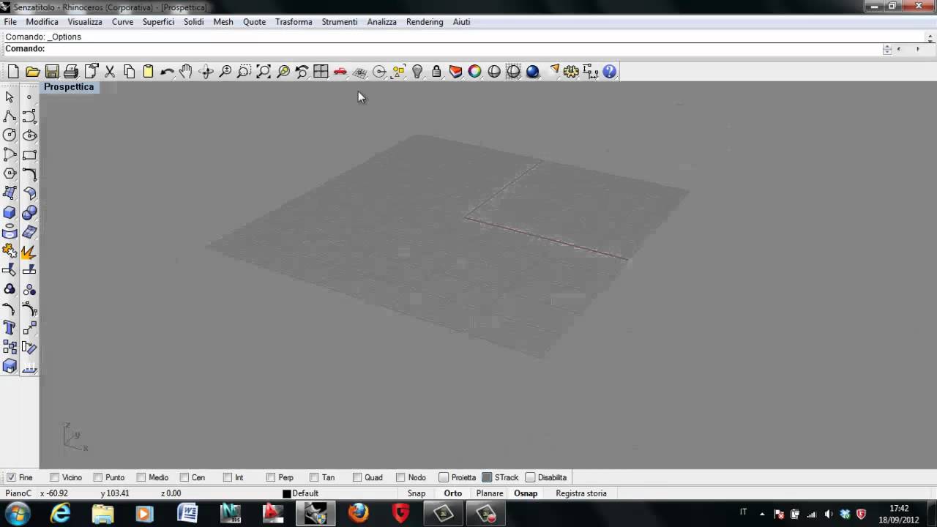The height and width of the screenshot is (527, 937).
Task: Open the File menu
Action: click(10, 22)
